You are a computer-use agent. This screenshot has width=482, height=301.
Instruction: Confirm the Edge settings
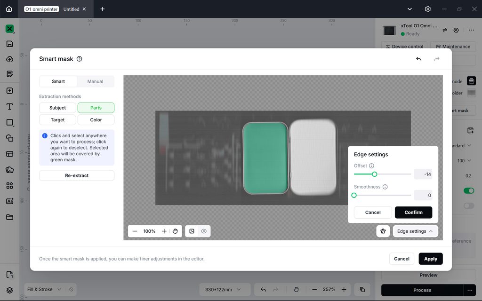pos(413,213)
